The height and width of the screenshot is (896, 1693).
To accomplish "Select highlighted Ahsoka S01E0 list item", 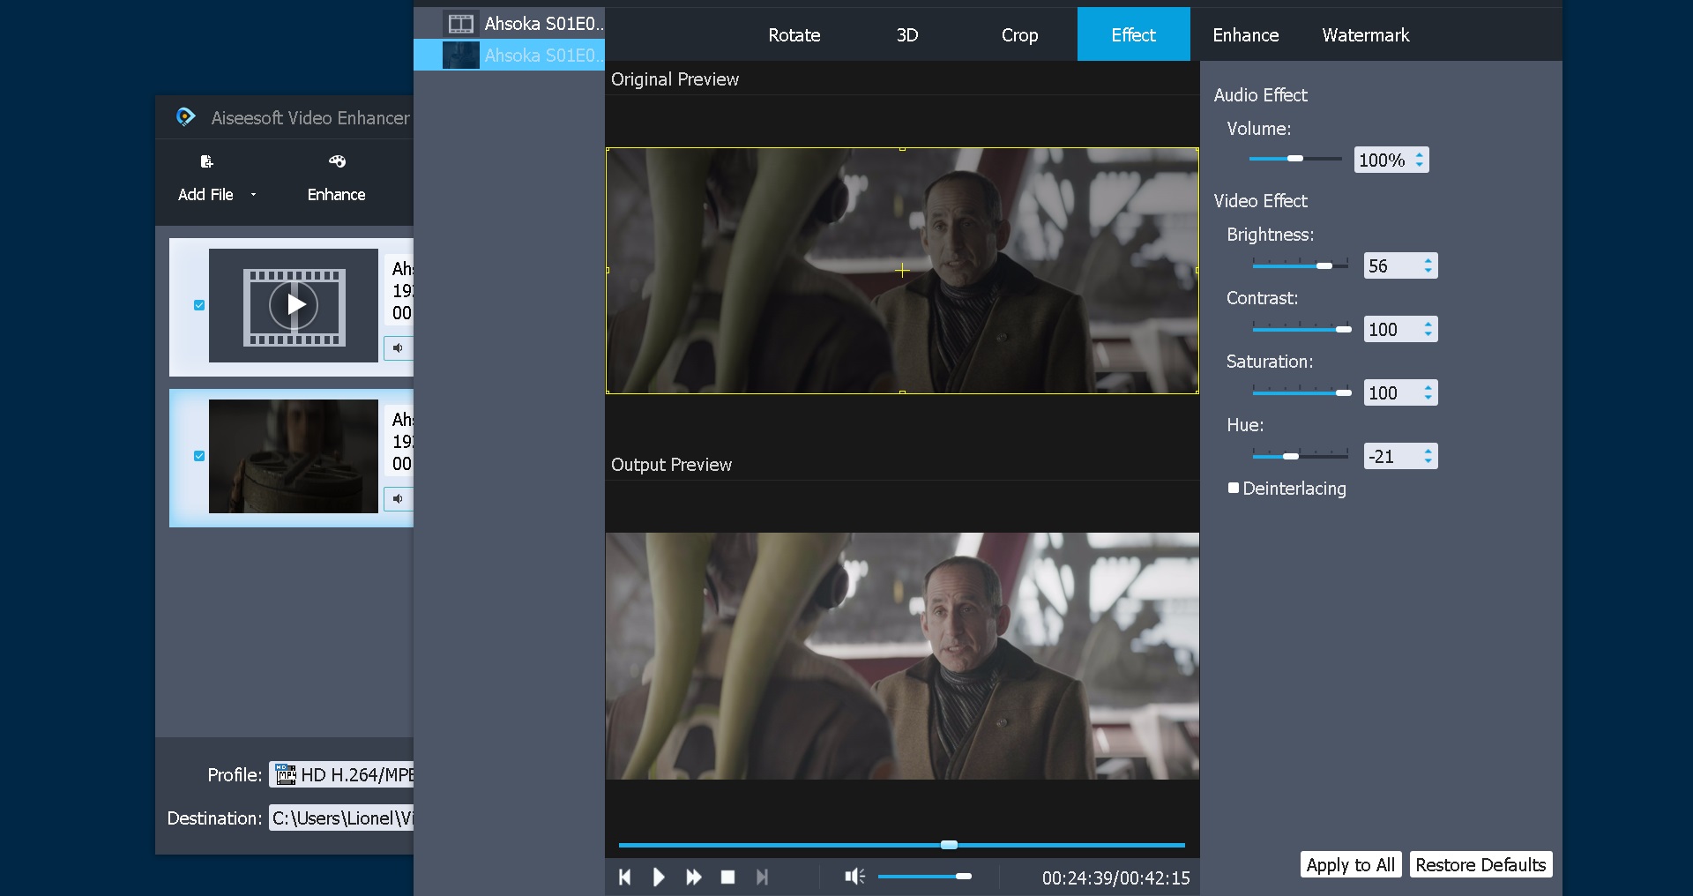I will coord(510,55).
